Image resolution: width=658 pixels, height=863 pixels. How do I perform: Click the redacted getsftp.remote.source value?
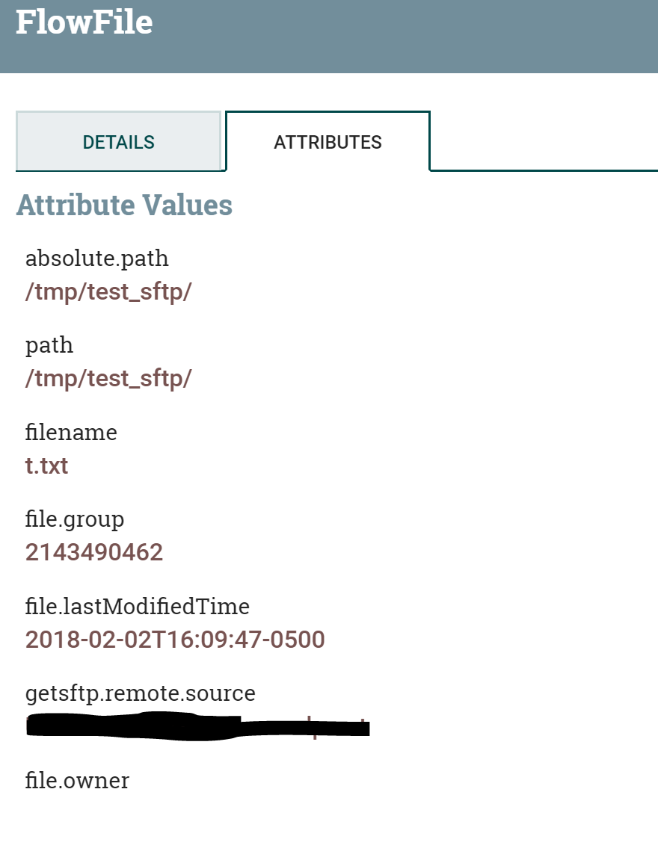point(197,726)
